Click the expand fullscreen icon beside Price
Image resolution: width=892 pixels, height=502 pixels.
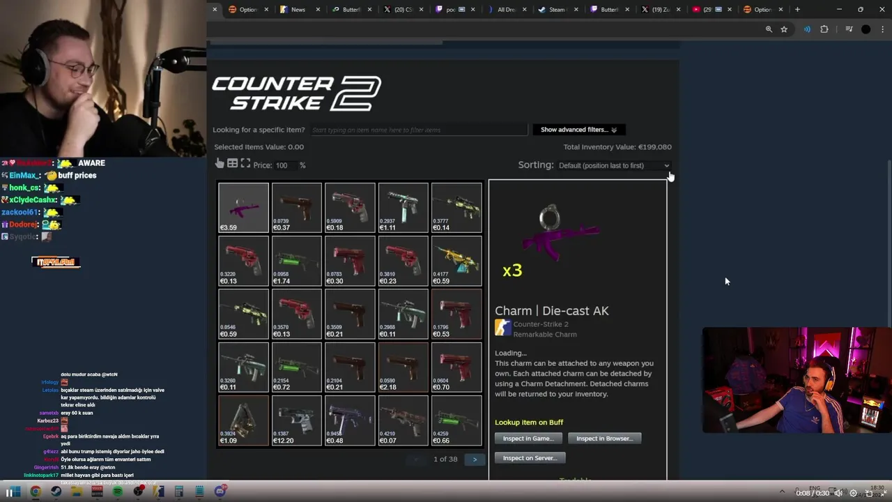point(245,163)
